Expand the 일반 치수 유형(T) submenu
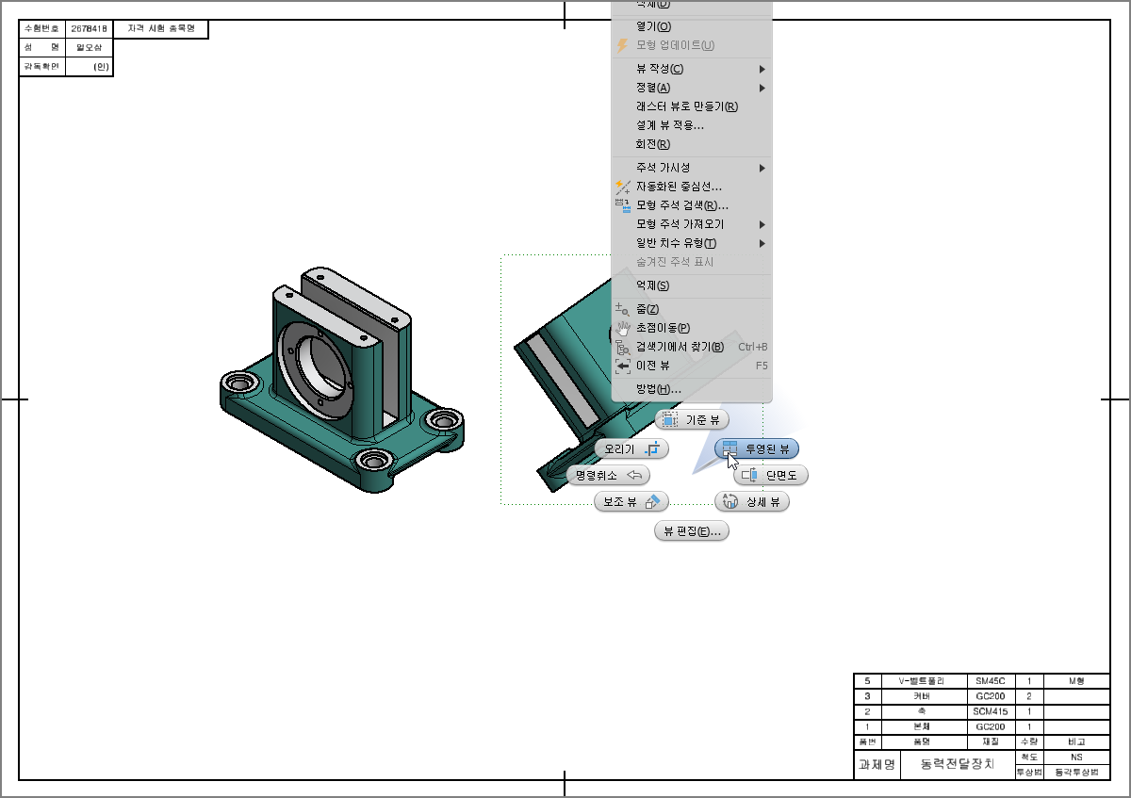This screenshot has height=798, width=1131. 692,243
